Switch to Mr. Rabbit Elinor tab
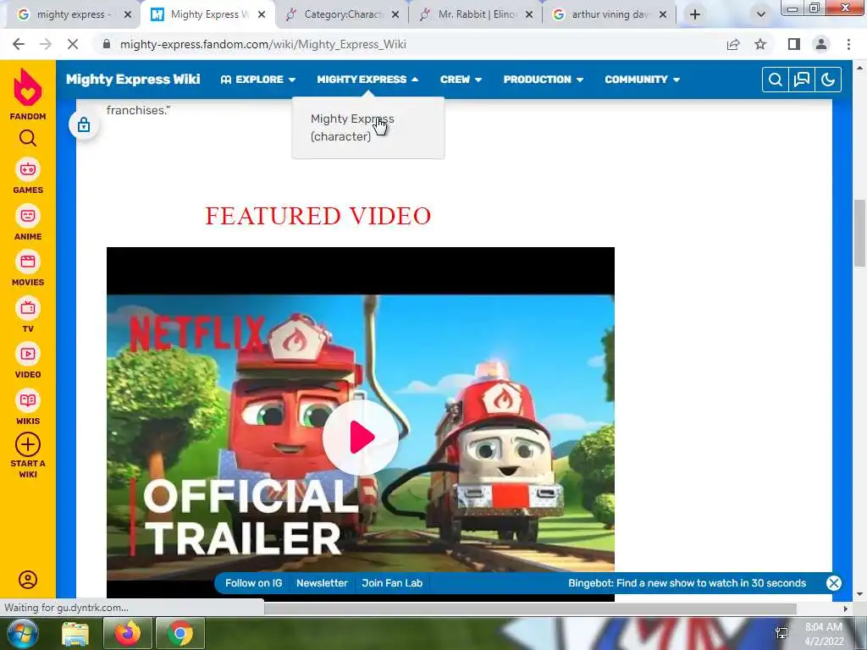 pyautogui.click(x=477, y=14)
